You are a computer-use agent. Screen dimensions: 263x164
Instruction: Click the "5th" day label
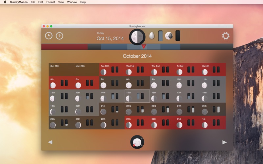click(x=52, y=79)
